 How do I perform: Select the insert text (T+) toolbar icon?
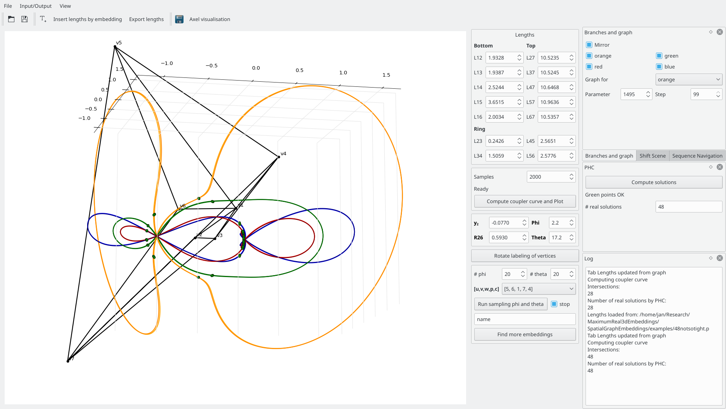[43, 19]
